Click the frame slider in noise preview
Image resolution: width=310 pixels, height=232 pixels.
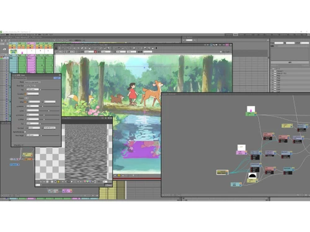[x=73, y=185]
